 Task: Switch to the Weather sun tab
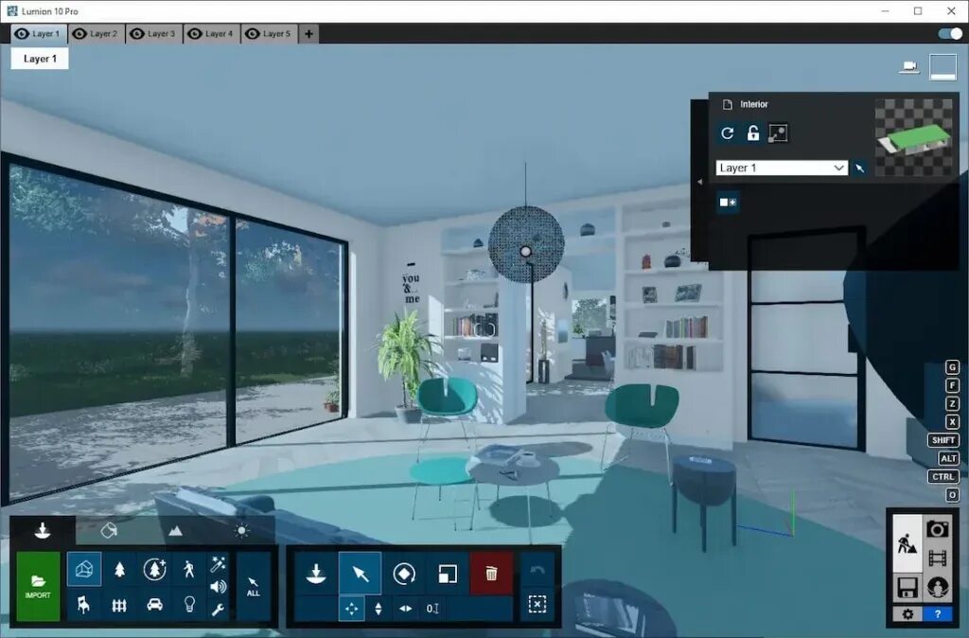[241, 530]
